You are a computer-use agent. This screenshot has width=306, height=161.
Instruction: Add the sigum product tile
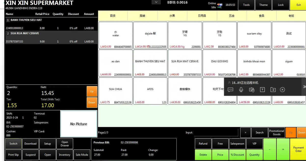click(289, 63)
